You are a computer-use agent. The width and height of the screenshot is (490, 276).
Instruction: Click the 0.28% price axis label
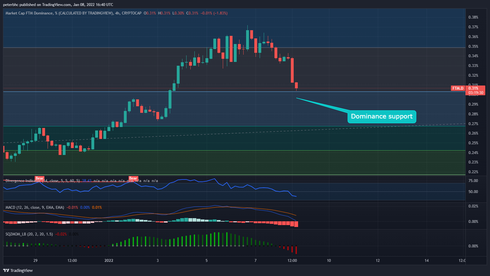click(473, 114)
